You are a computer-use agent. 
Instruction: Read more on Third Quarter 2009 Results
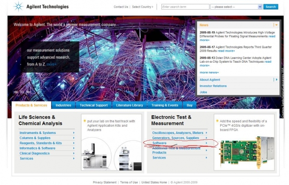(226, 51)
